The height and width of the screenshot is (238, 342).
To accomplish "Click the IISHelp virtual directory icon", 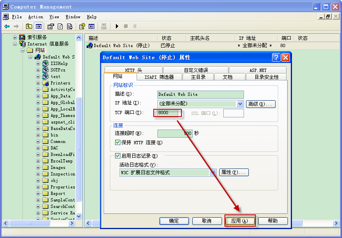I will (46, 63).
